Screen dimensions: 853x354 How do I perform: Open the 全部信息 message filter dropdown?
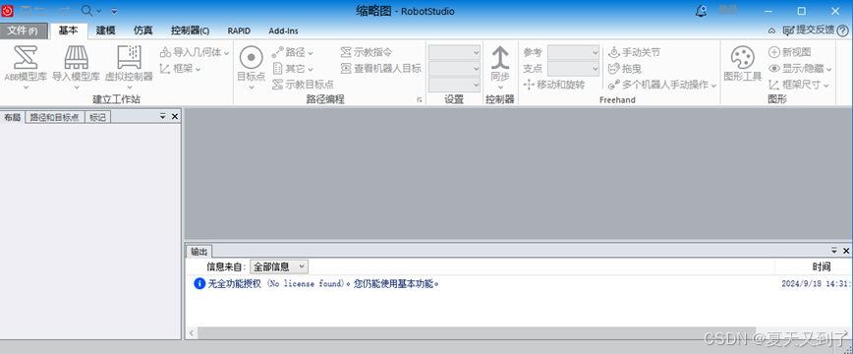pyautogui.click(x=279, y=266)
